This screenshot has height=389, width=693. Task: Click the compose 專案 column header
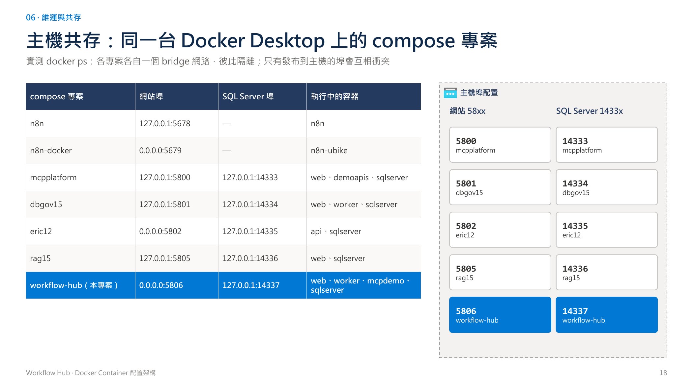pyautogui.click(x=80, y=96)
